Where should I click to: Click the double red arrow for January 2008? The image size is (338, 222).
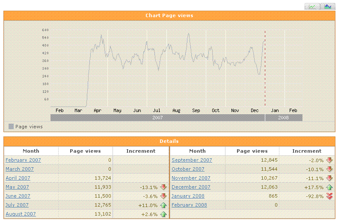pos(329,196)
